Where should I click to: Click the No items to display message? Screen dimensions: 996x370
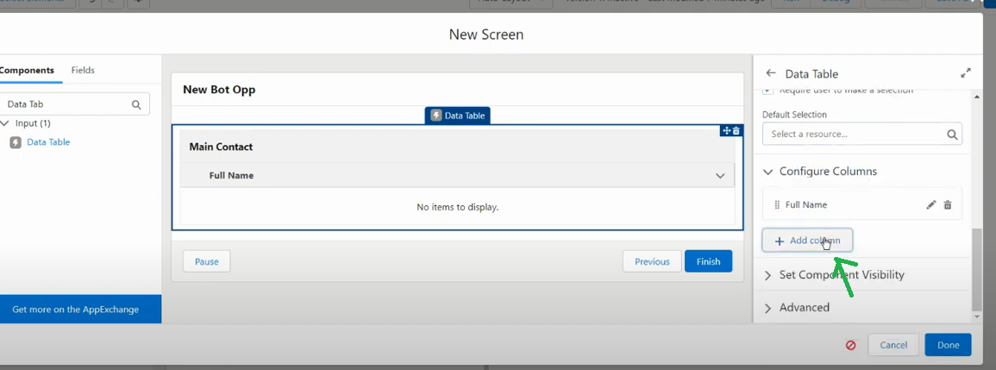pos(457,207)
